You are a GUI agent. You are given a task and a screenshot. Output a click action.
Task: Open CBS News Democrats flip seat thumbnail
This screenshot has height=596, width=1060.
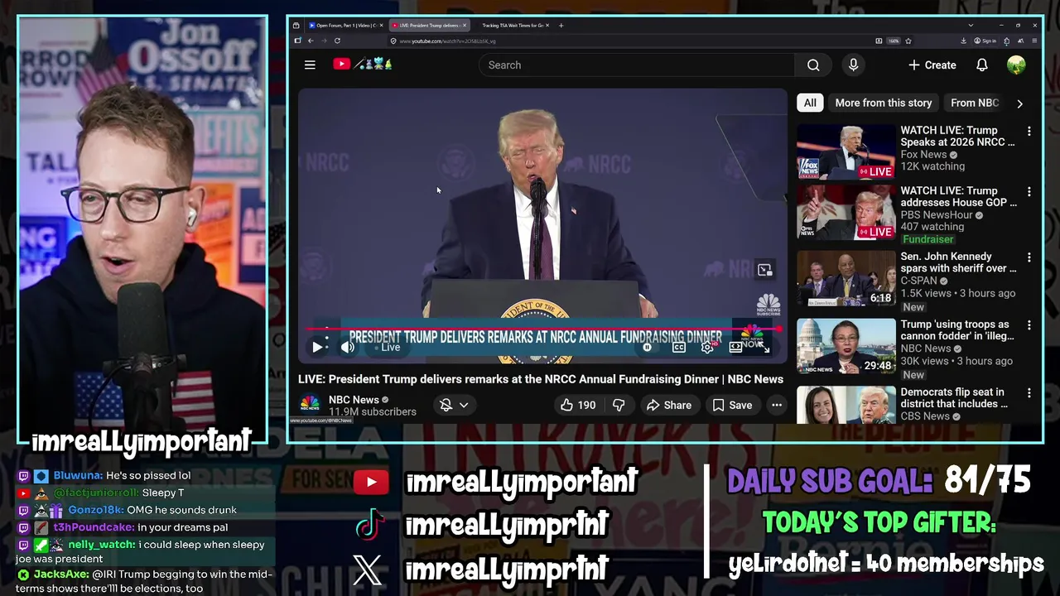click(x=846, y=405)
